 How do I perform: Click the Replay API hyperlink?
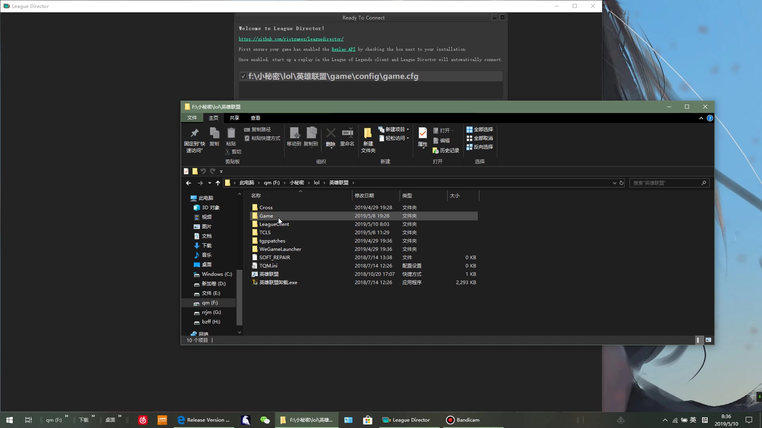(343, 49)
